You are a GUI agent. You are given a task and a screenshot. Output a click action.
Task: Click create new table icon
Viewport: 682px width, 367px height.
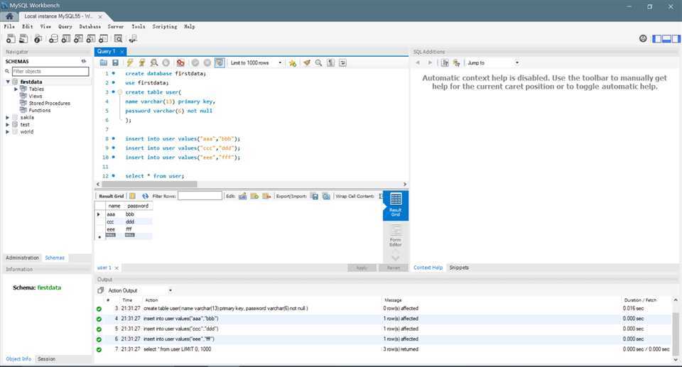pos(65,39)
